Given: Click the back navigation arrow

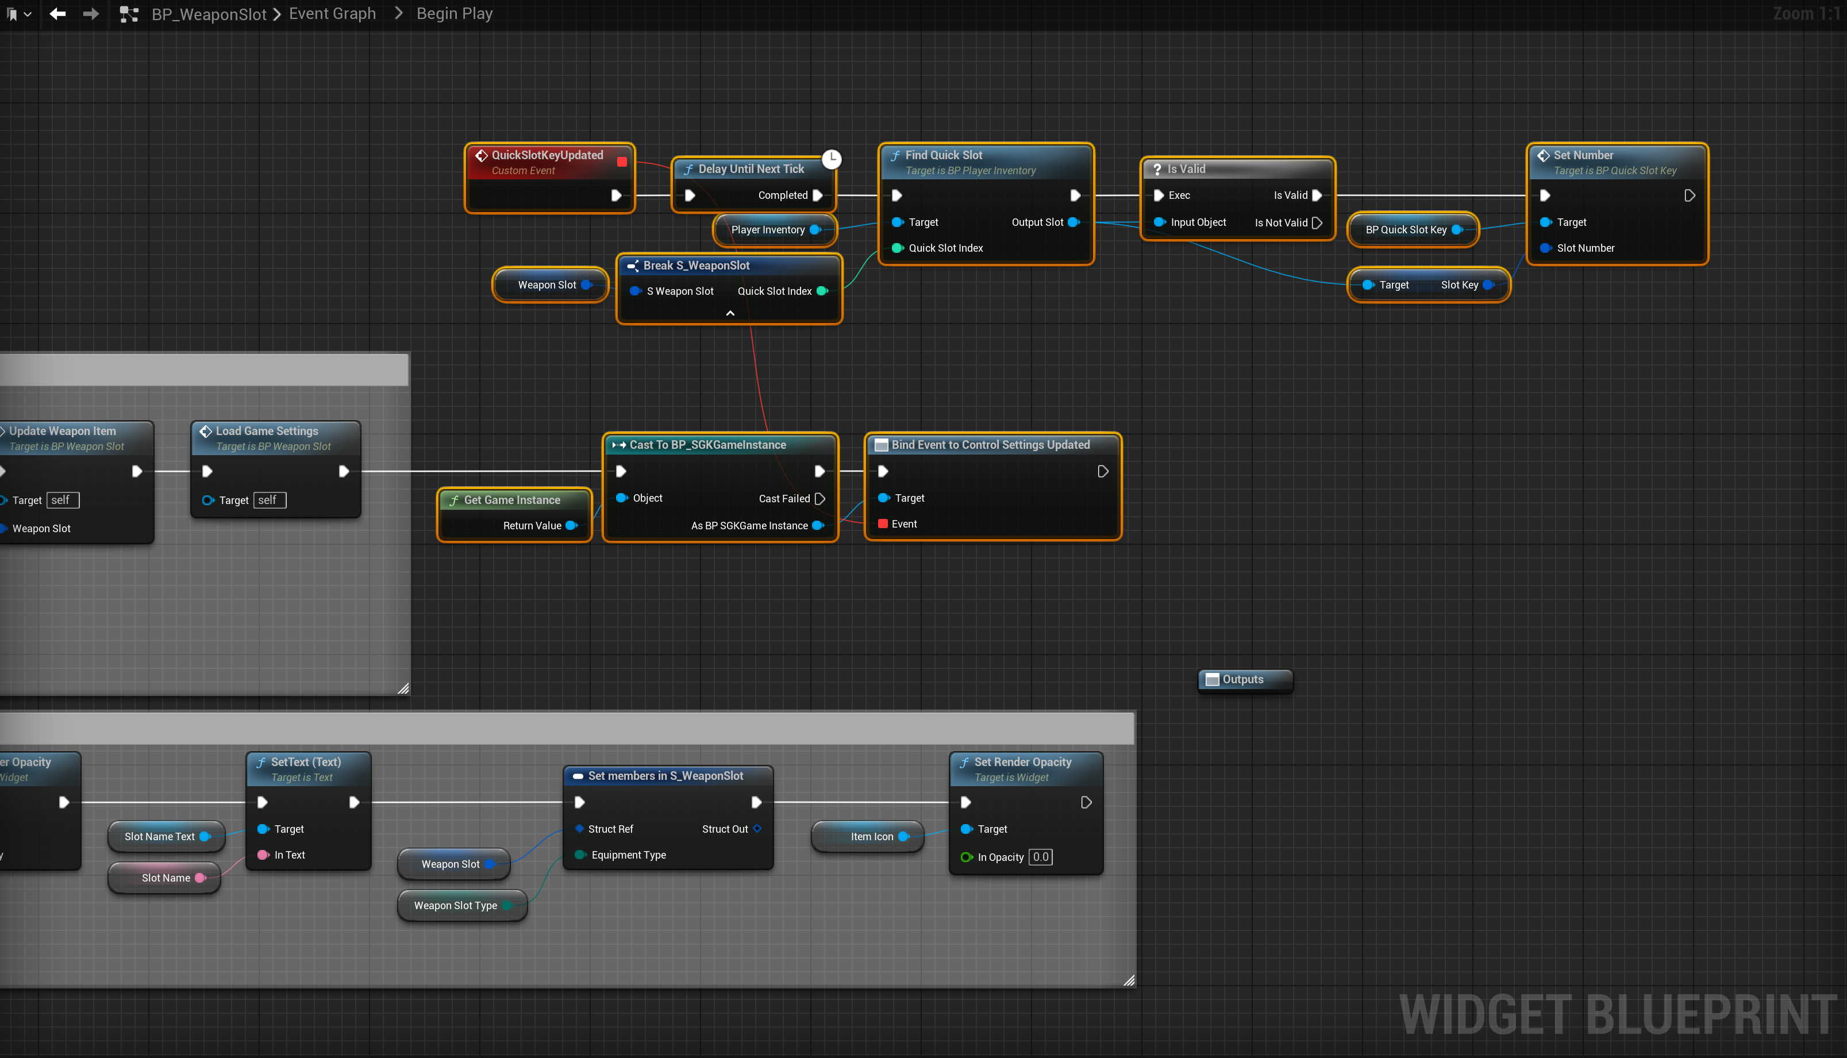Looking at the screenshot, I should [57, 14].
